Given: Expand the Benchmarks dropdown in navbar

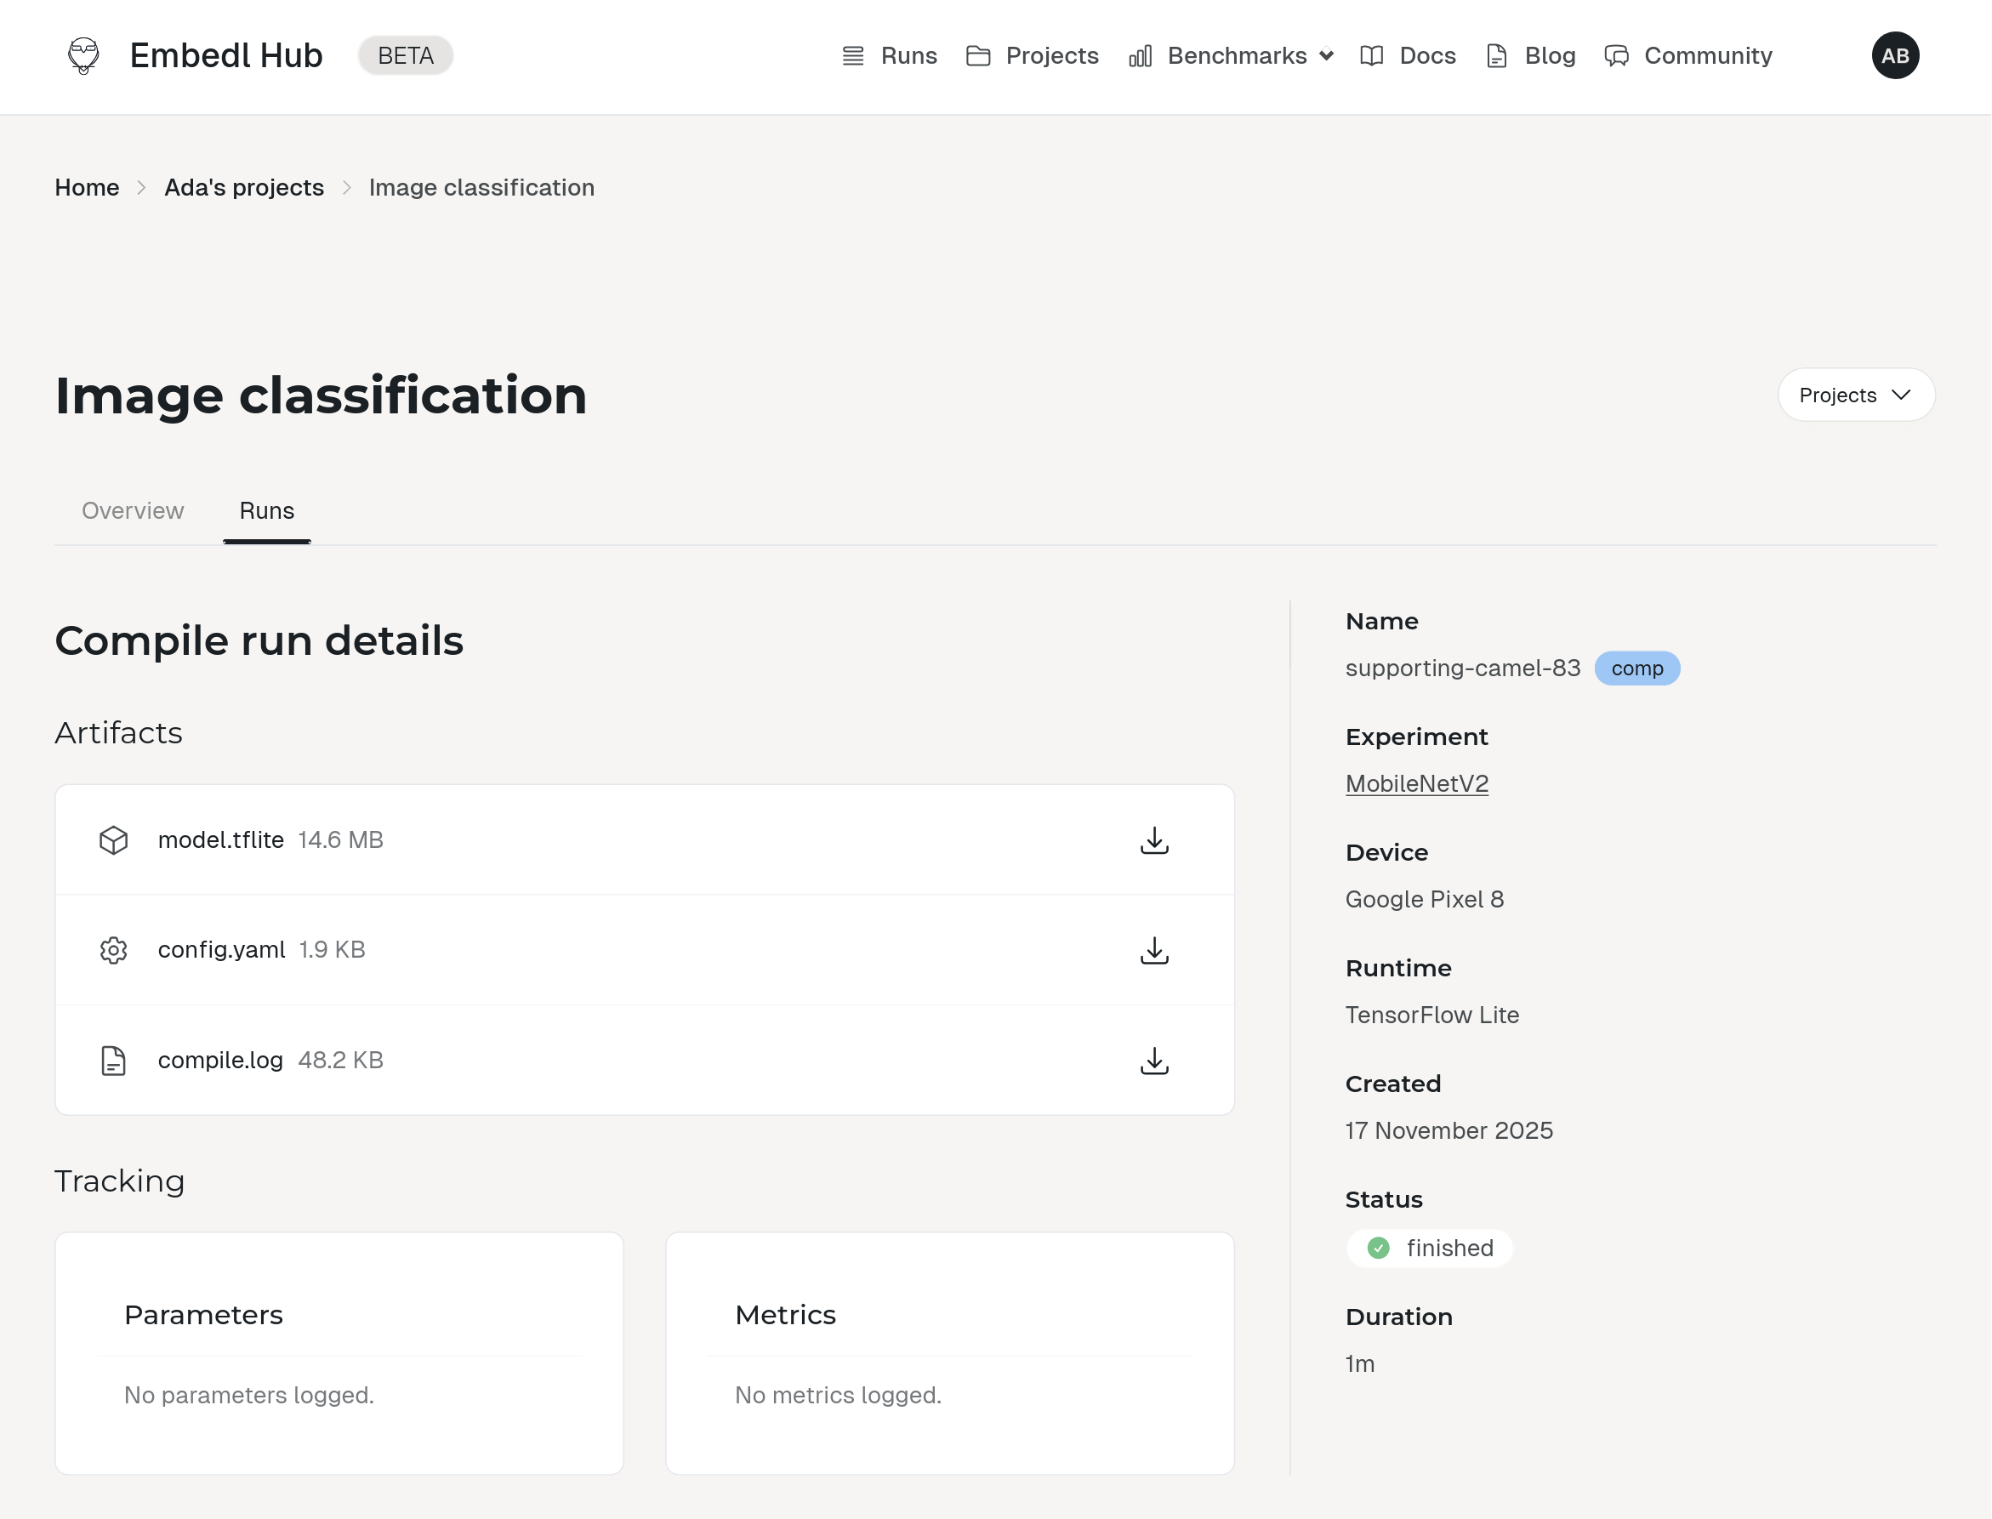Looking at the screenshot, I should 1232,56.
